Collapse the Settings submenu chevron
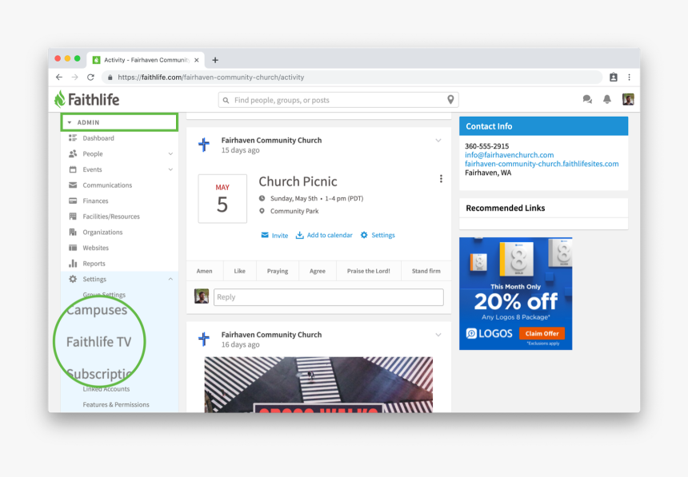The height and width of the screenshot is (477, 688). tap(170, 280)
